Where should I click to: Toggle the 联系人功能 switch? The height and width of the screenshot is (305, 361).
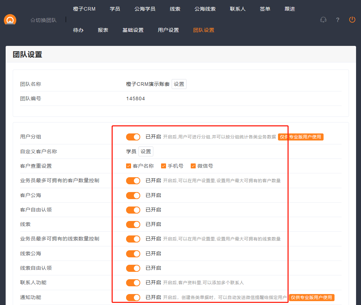(x=133, y=283)
